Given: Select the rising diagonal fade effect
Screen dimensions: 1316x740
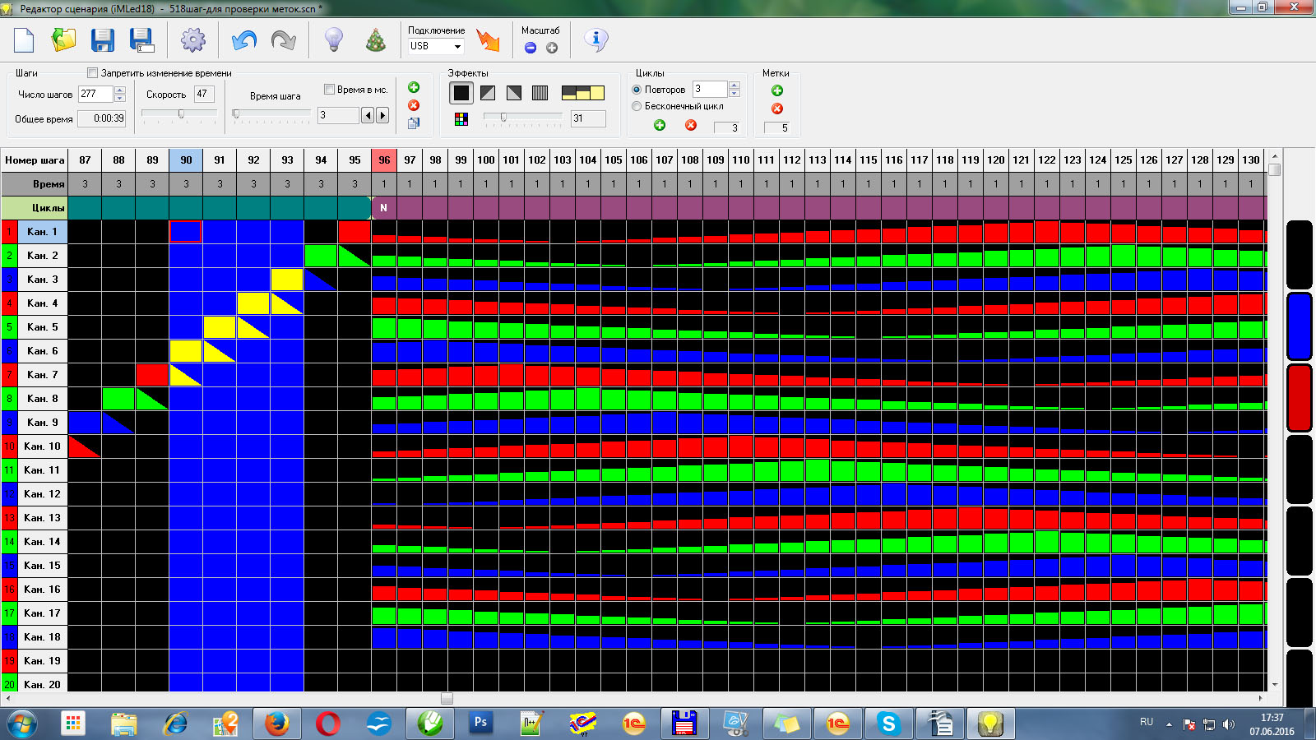Looking at the screenshot, I should [488, 93].
